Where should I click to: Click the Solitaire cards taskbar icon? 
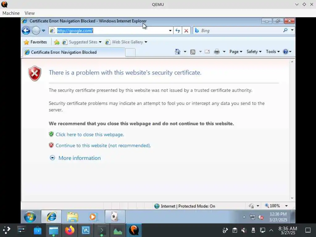click(x=115, y=217)
